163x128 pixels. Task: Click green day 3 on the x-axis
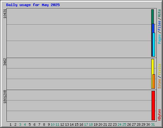point(20,124)
